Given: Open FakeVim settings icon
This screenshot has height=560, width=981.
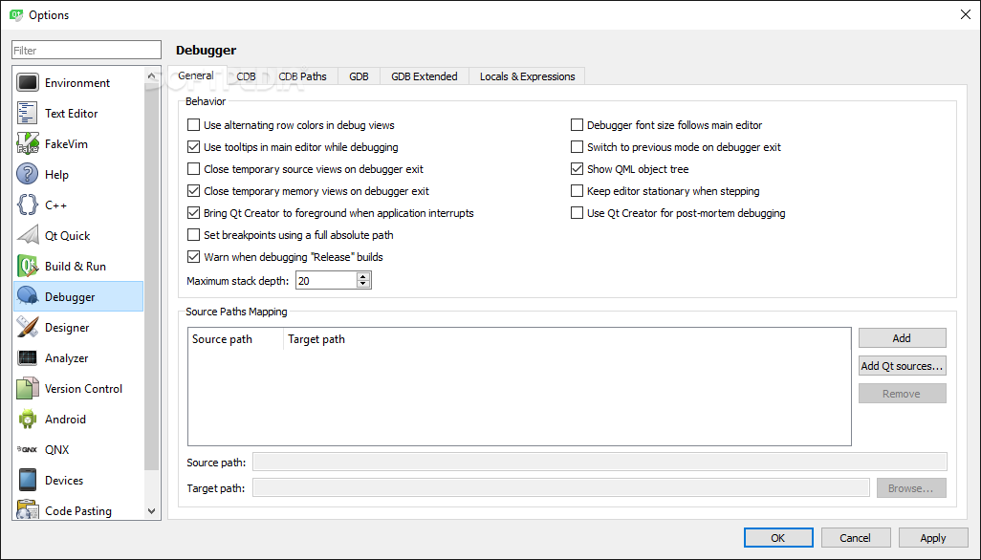Looking at the screenshot, I should (28, 143).
